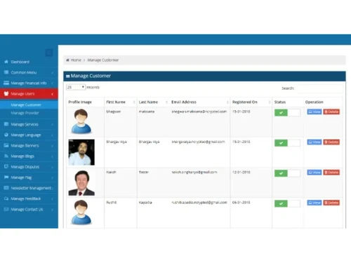Toggle status switch for Bhargav Alya row

point(287,143)
